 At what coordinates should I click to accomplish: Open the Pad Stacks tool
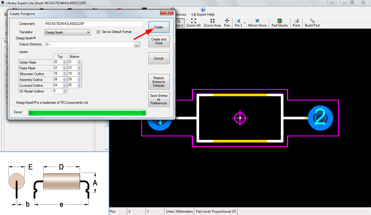pyautogui.click(x=279, y=21)
